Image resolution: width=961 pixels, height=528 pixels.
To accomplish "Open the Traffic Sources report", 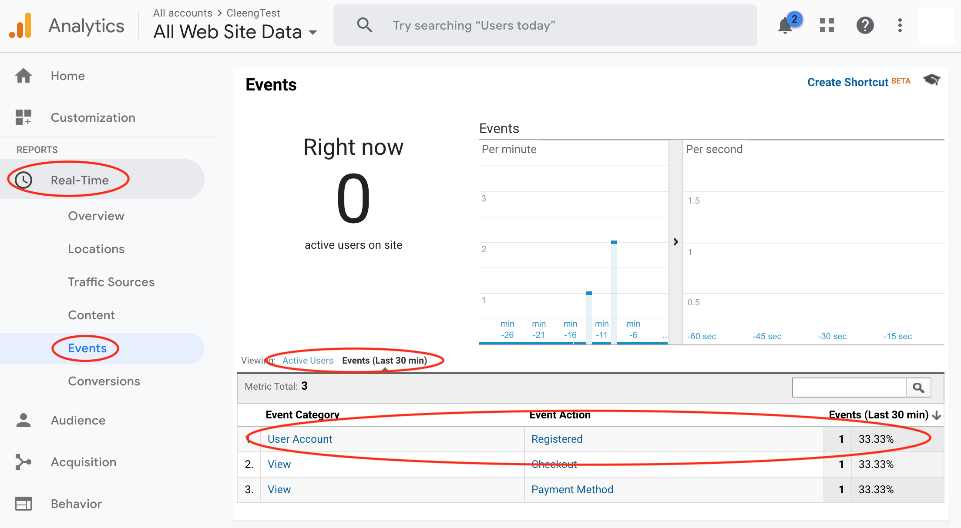I will click(111, 282).
